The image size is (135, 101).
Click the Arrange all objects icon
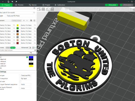tap(52, 9)
